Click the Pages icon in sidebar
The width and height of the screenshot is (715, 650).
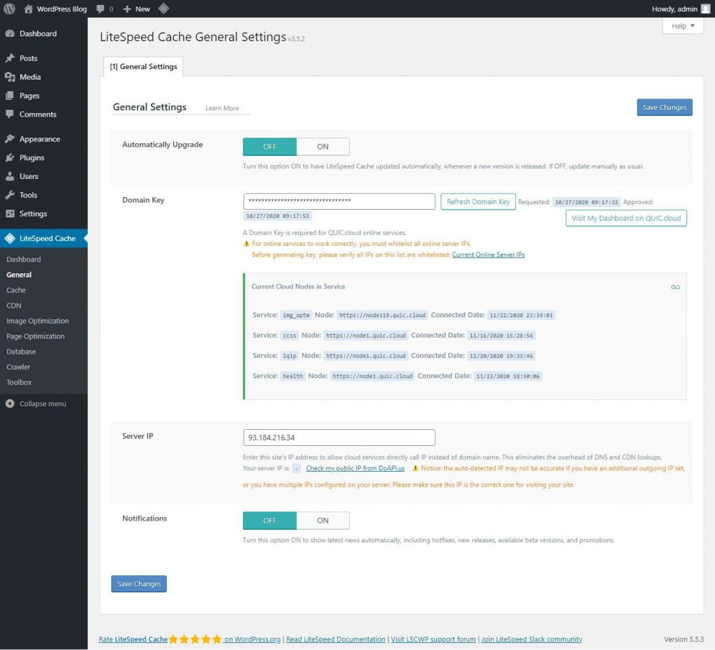10,95
